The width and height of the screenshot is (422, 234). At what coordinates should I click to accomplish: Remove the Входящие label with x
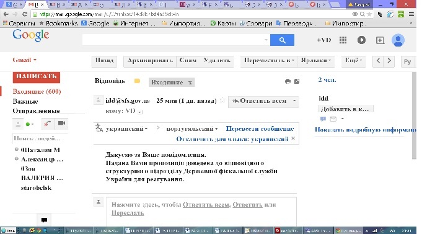[190, 83]
